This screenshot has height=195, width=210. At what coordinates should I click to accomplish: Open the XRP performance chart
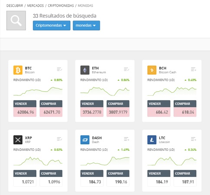[38, 161]
